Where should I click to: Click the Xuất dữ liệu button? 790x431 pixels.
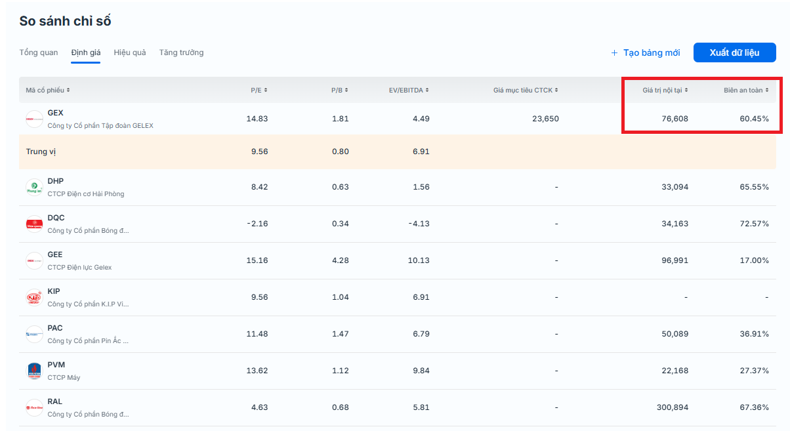[x=734, y=52]
